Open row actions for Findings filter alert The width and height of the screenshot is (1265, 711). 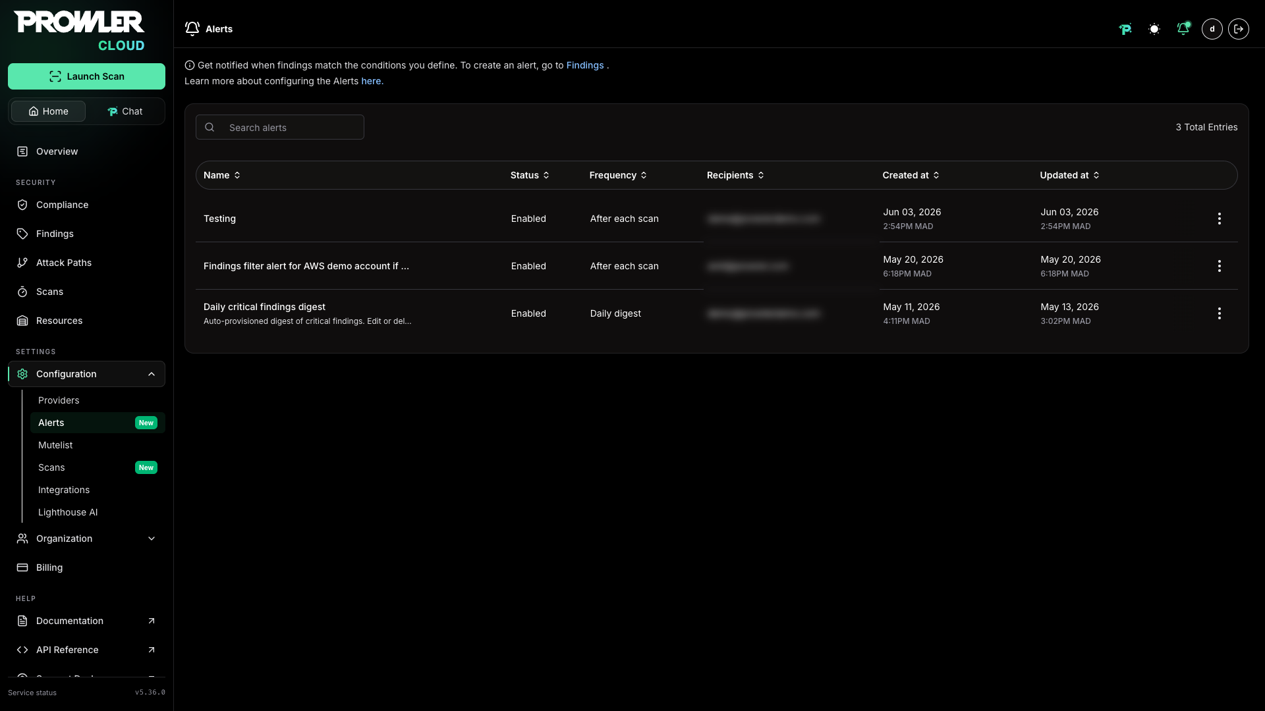click(1220, 266)
